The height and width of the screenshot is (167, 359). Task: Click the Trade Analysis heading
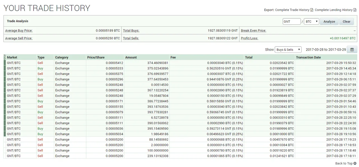(x=17, y=21)
